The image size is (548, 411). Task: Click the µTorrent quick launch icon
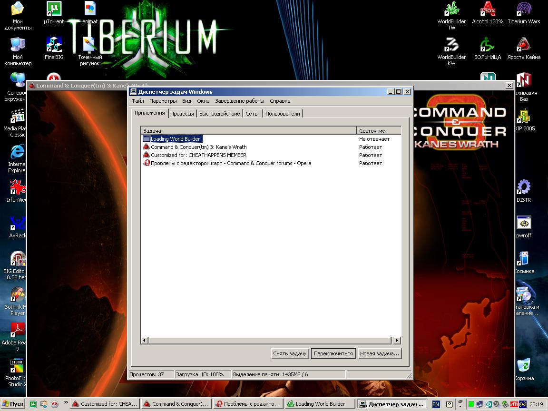(33, 404)
